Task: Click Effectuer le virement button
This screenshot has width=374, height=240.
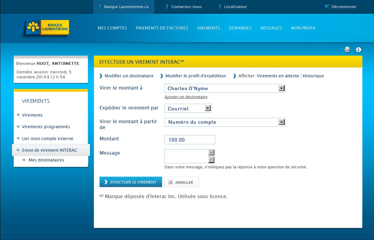Action: 131,182
